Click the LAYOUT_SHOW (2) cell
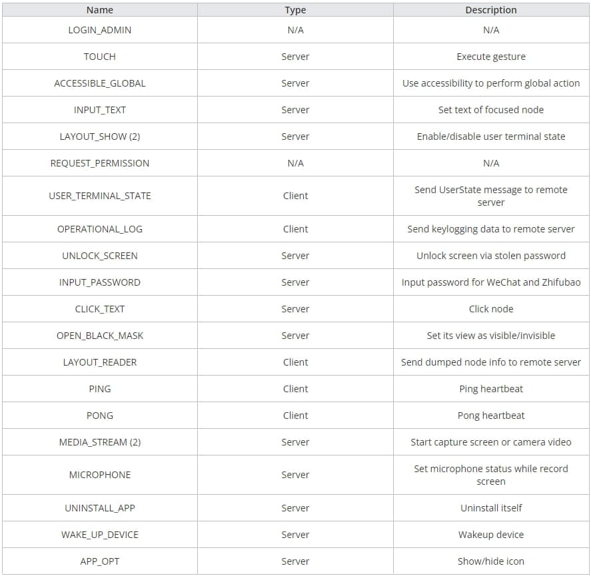The image size is (591, 576). (100, 137)
